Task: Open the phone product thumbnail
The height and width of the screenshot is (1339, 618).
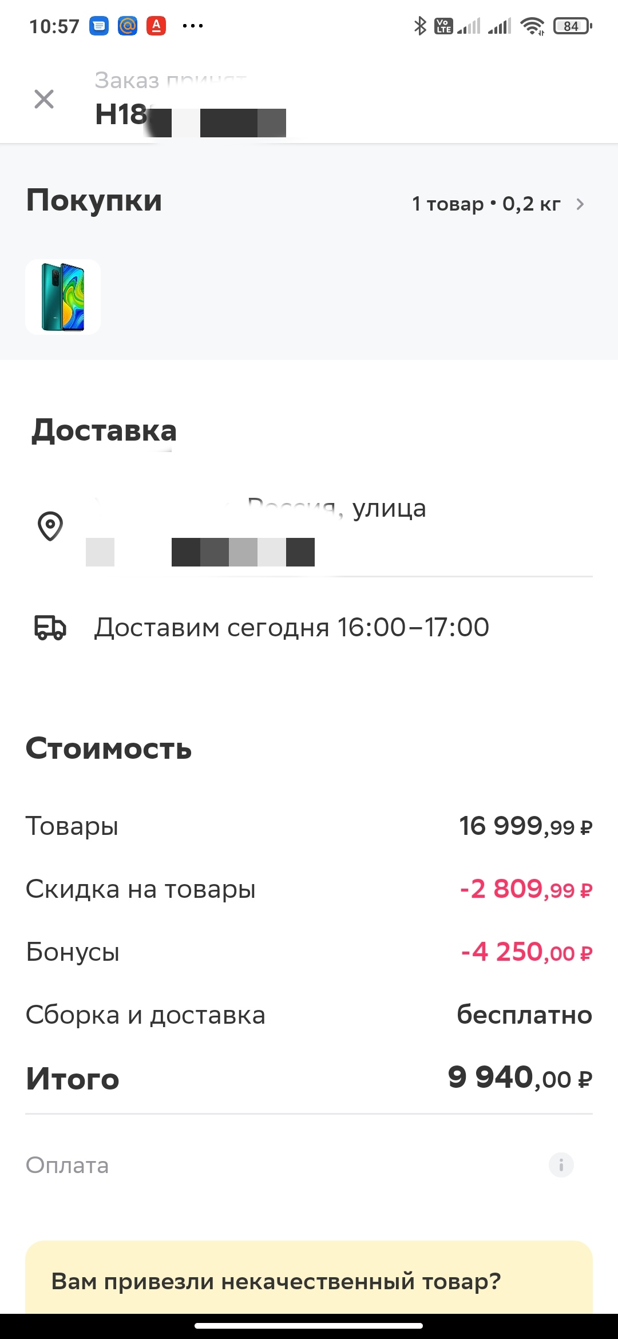Action: click(63, 296)
